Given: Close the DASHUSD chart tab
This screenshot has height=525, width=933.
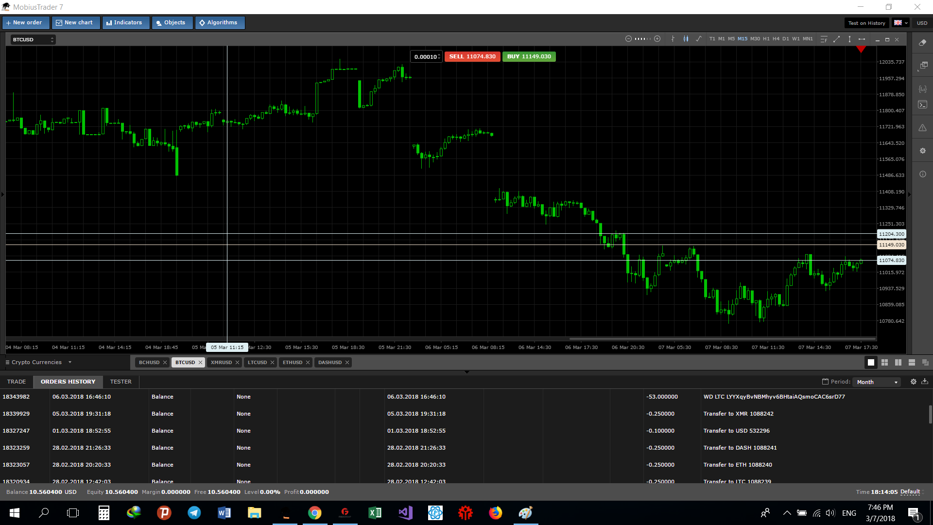Looking at the screenshot, I should click(347, 362).
